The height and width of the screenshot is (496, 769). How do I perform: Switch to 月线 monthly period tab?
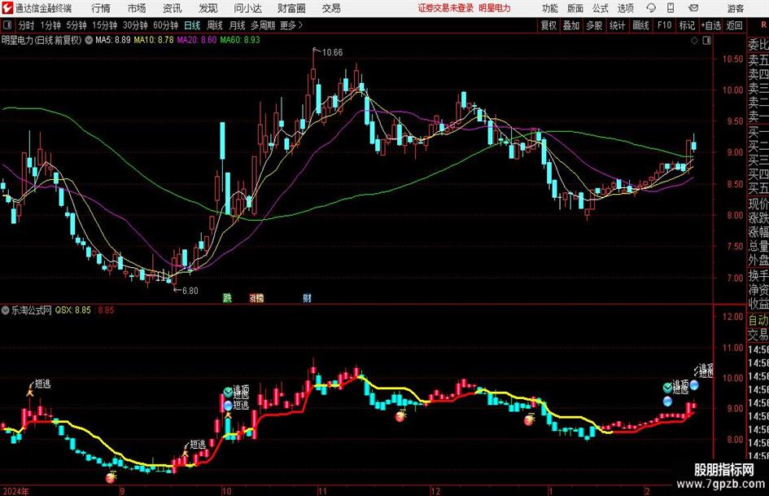tap(237, 25)
